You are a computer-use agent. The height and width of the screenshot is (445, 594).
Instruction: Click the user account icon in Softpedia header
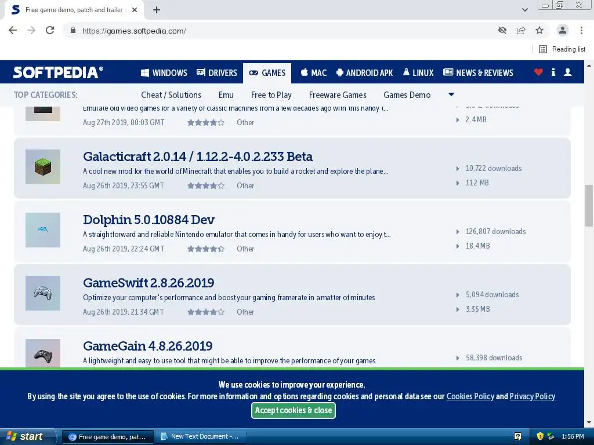tap(567, 72)
